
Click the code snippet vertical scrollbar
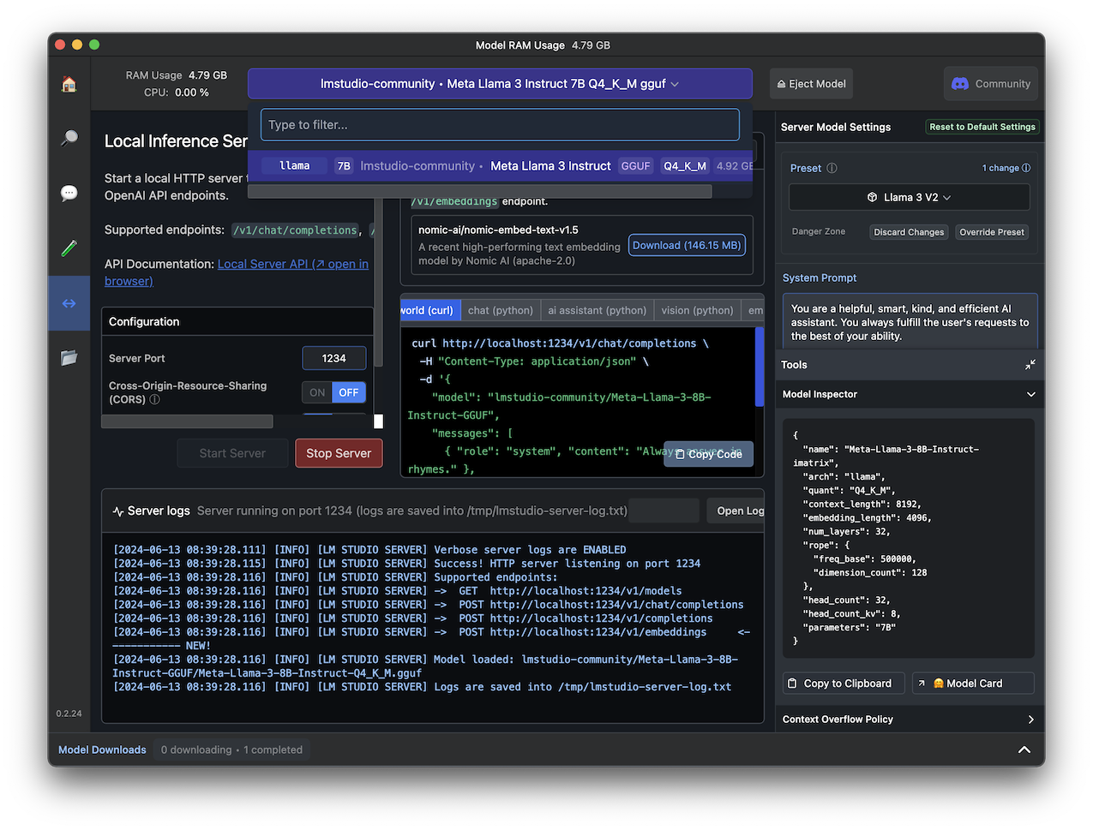759,367
